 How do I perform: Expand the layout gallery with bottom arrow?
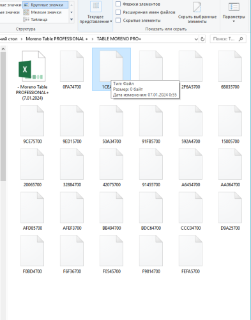(x=72, y=19)
